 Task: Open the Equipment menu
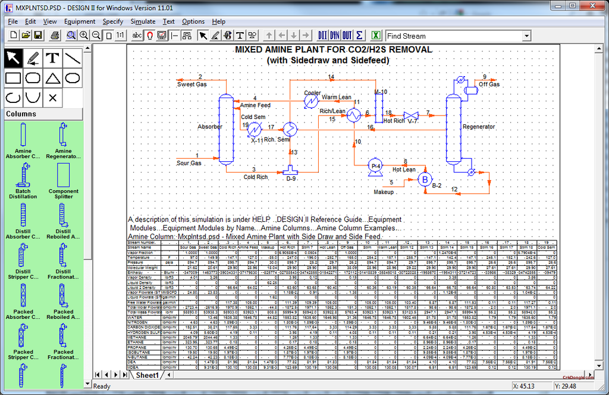point(80,21)
